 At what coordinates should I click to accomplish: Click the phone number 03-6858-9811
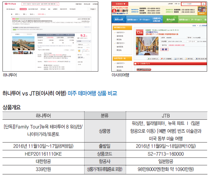pyautogui.click(x=188, y=10)
